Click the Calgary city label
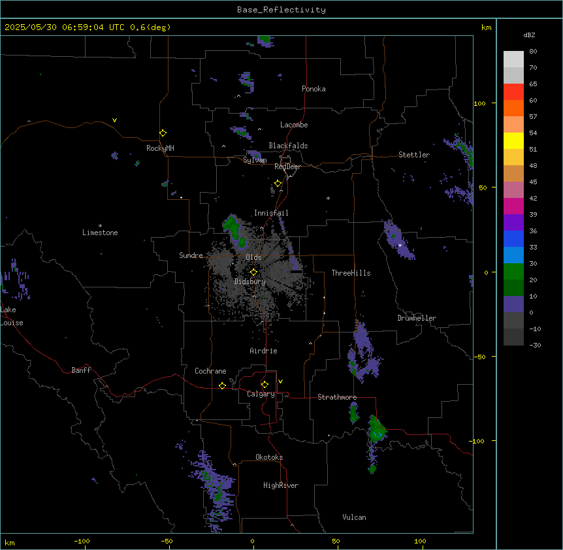 point(261,394)
